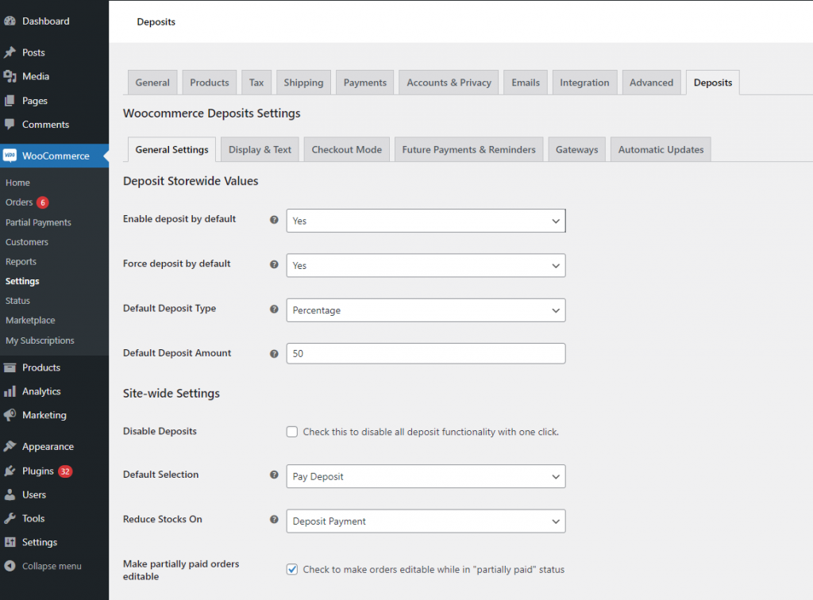Open the Enable deposit by default dropdown
The width and height of the screenshot is (813, 600).
pyautogui.click(x=426, y=221)
